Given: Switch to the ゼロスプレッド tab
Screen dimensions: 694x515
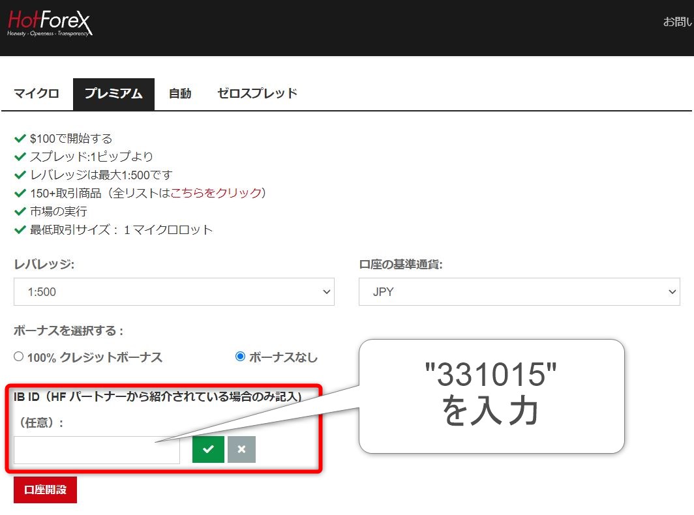Looking at the screenshot, I should (x=257, y=93).
